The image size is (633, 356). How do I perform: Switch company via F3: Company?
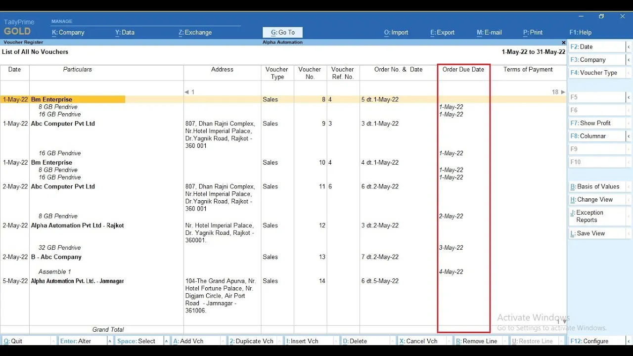pyautogui.click(x=597, y=60)
